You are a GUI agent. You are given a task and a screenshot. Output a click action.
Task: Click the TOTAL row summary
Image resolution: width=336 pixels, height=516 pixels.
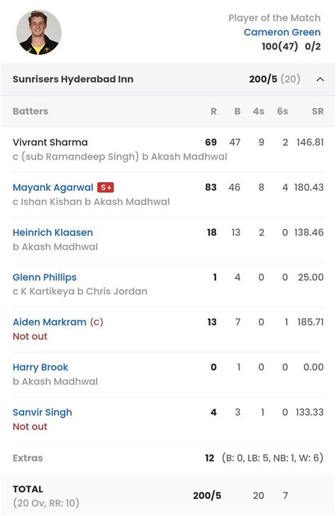168,495
